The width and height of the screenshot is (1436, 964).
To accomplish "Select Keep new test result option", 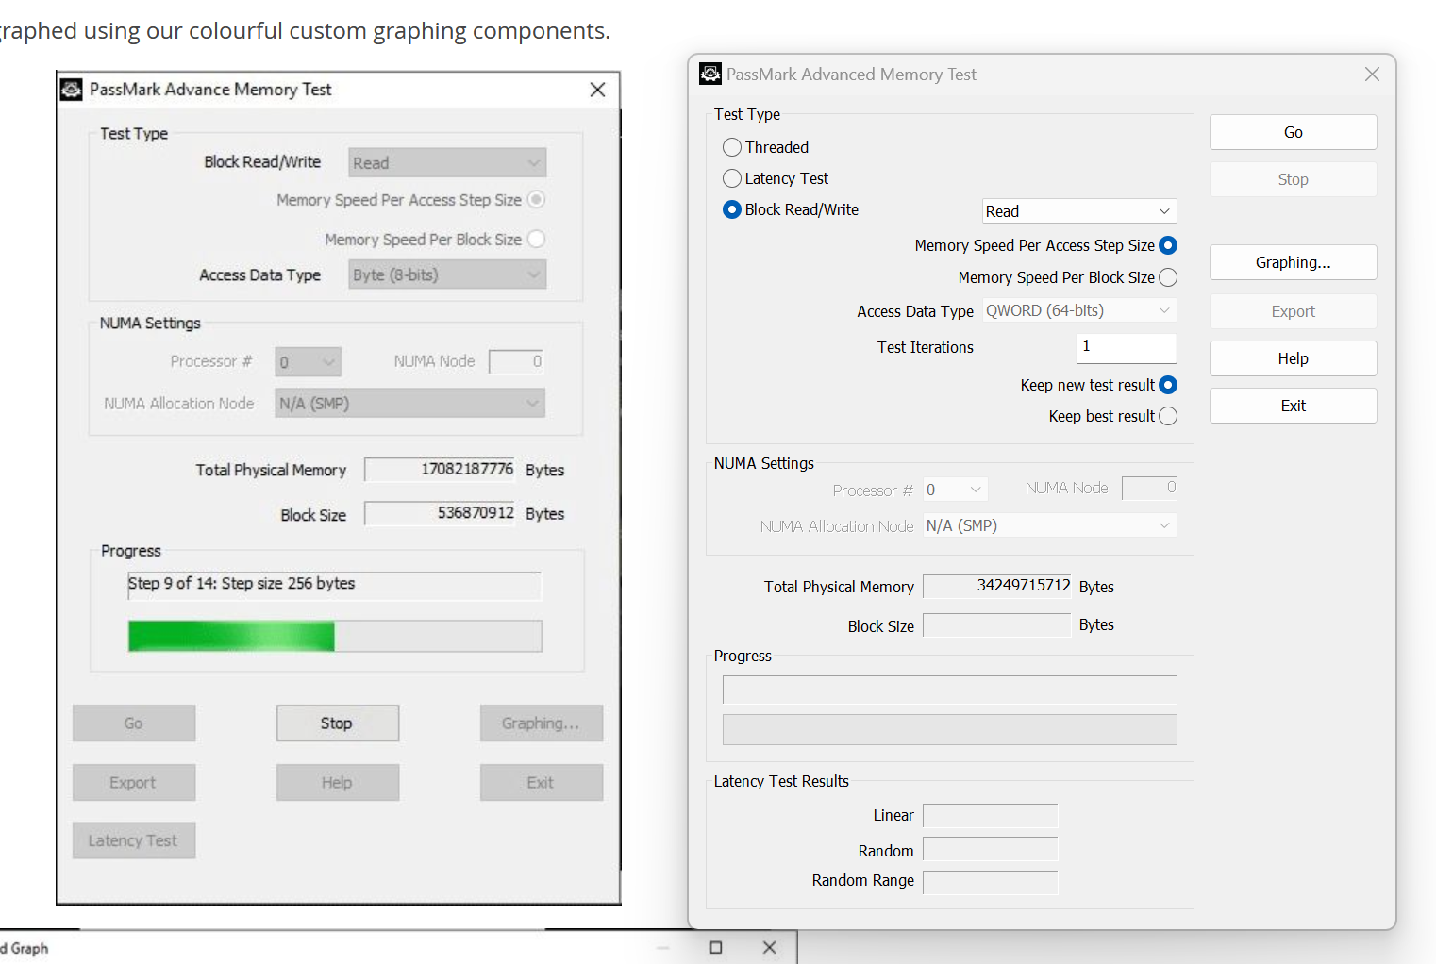I will point(1168,385).
